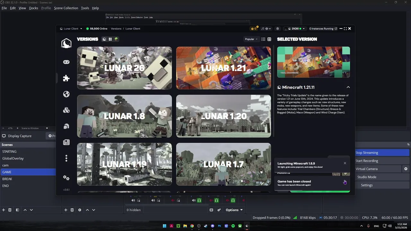Click the Studio Mode button

[382, 177]
